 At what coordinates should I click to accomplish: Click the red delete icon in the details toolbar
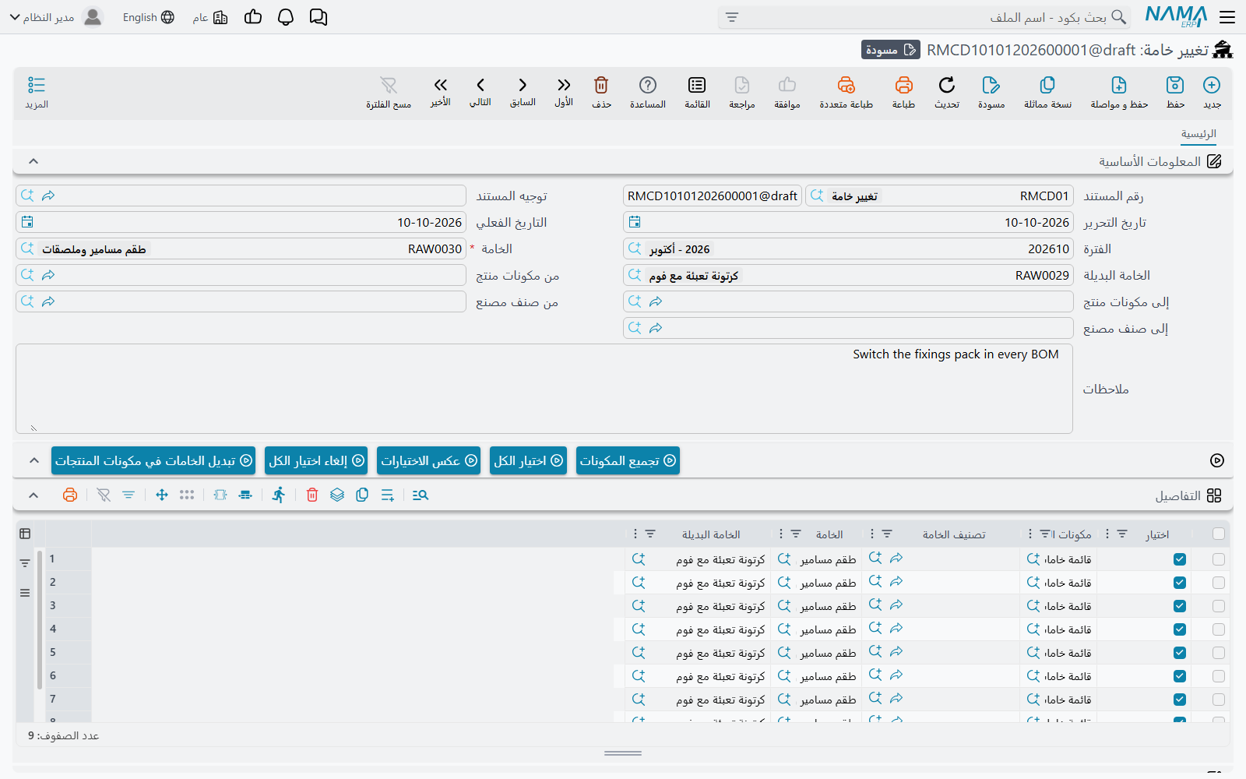312,495
